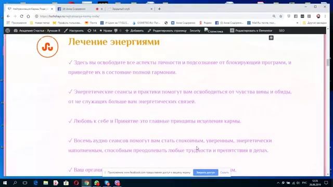Open Microsoft Store from taskbar
This screenshot has width=333, height=187.
click(66, 183)
